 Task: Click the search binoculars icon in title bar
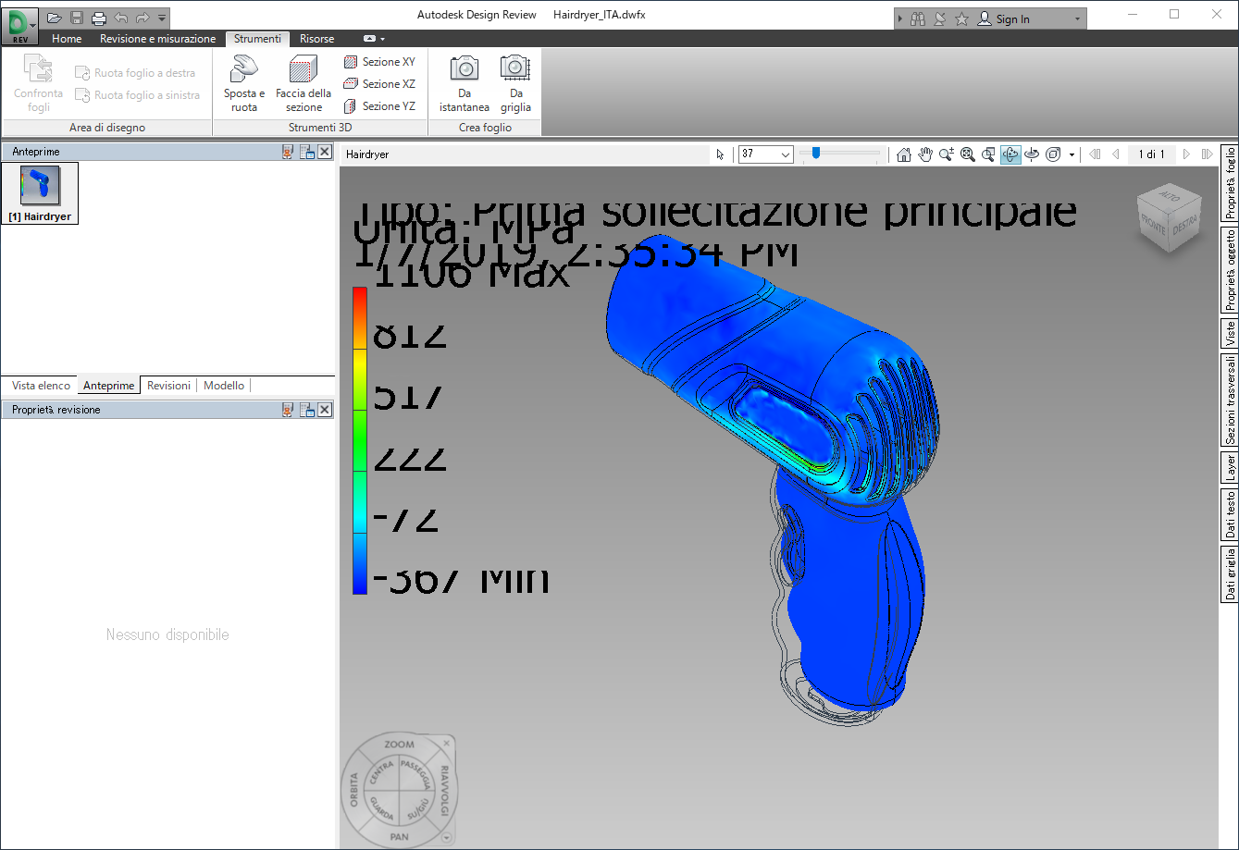[918, 18]
